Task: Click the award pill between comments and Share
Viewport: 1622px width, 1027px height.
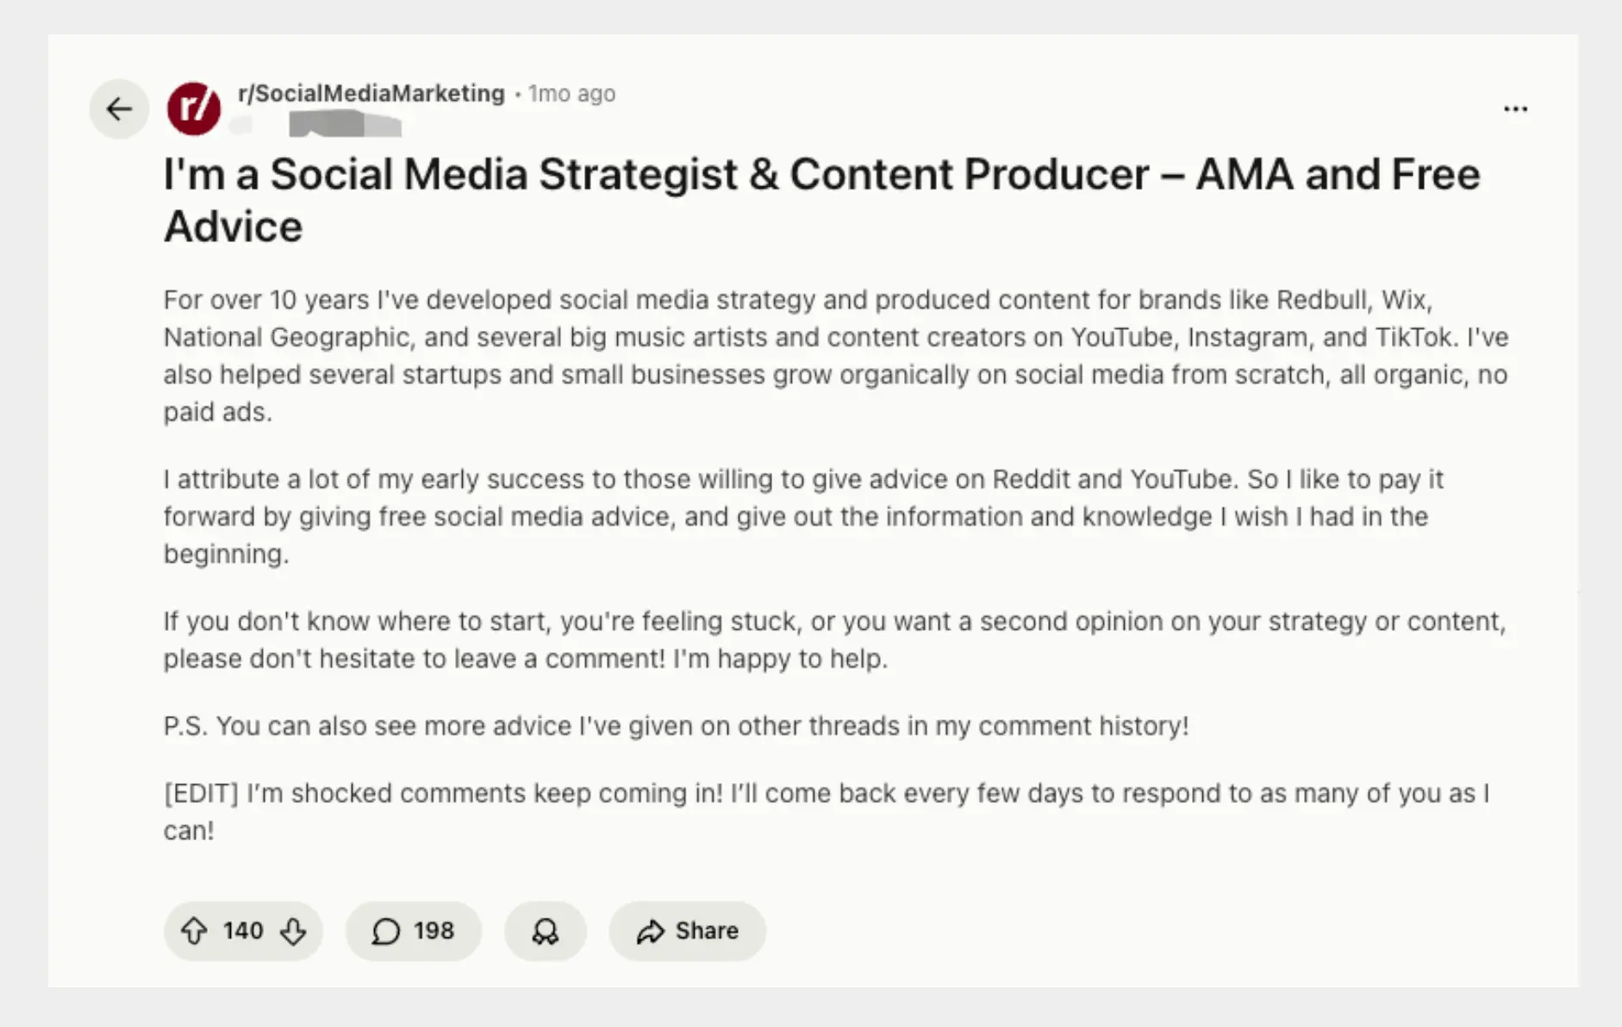Action: point(545,931)
